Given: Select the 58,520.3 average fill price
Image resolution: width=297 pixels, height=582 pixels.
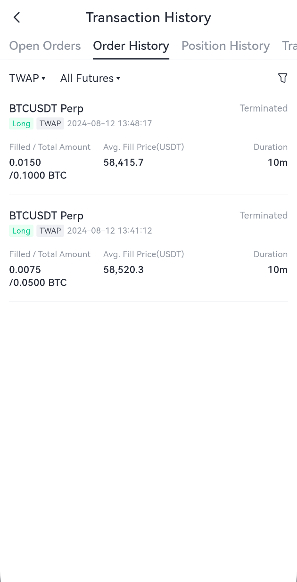Looking at the screenshot, I should point(124,270).
